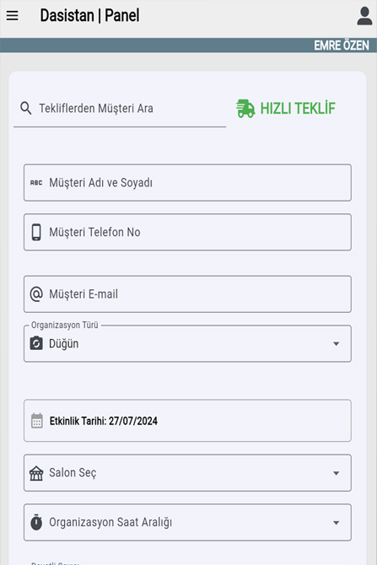
Task: Click the calendar icon beside Etkinlik Tarihi
Action: point(37,421)
